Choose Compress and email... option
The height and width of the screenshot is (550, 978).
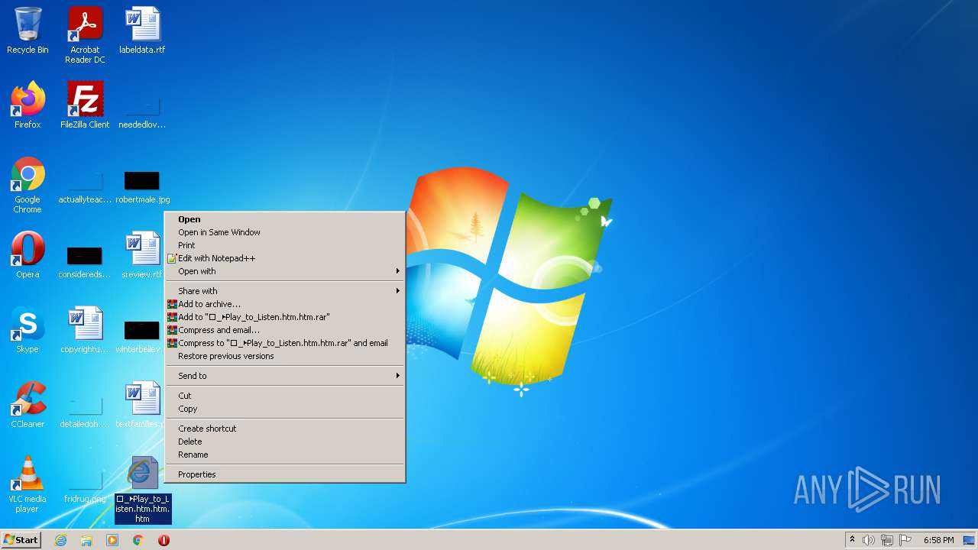(x=285, y=330)
